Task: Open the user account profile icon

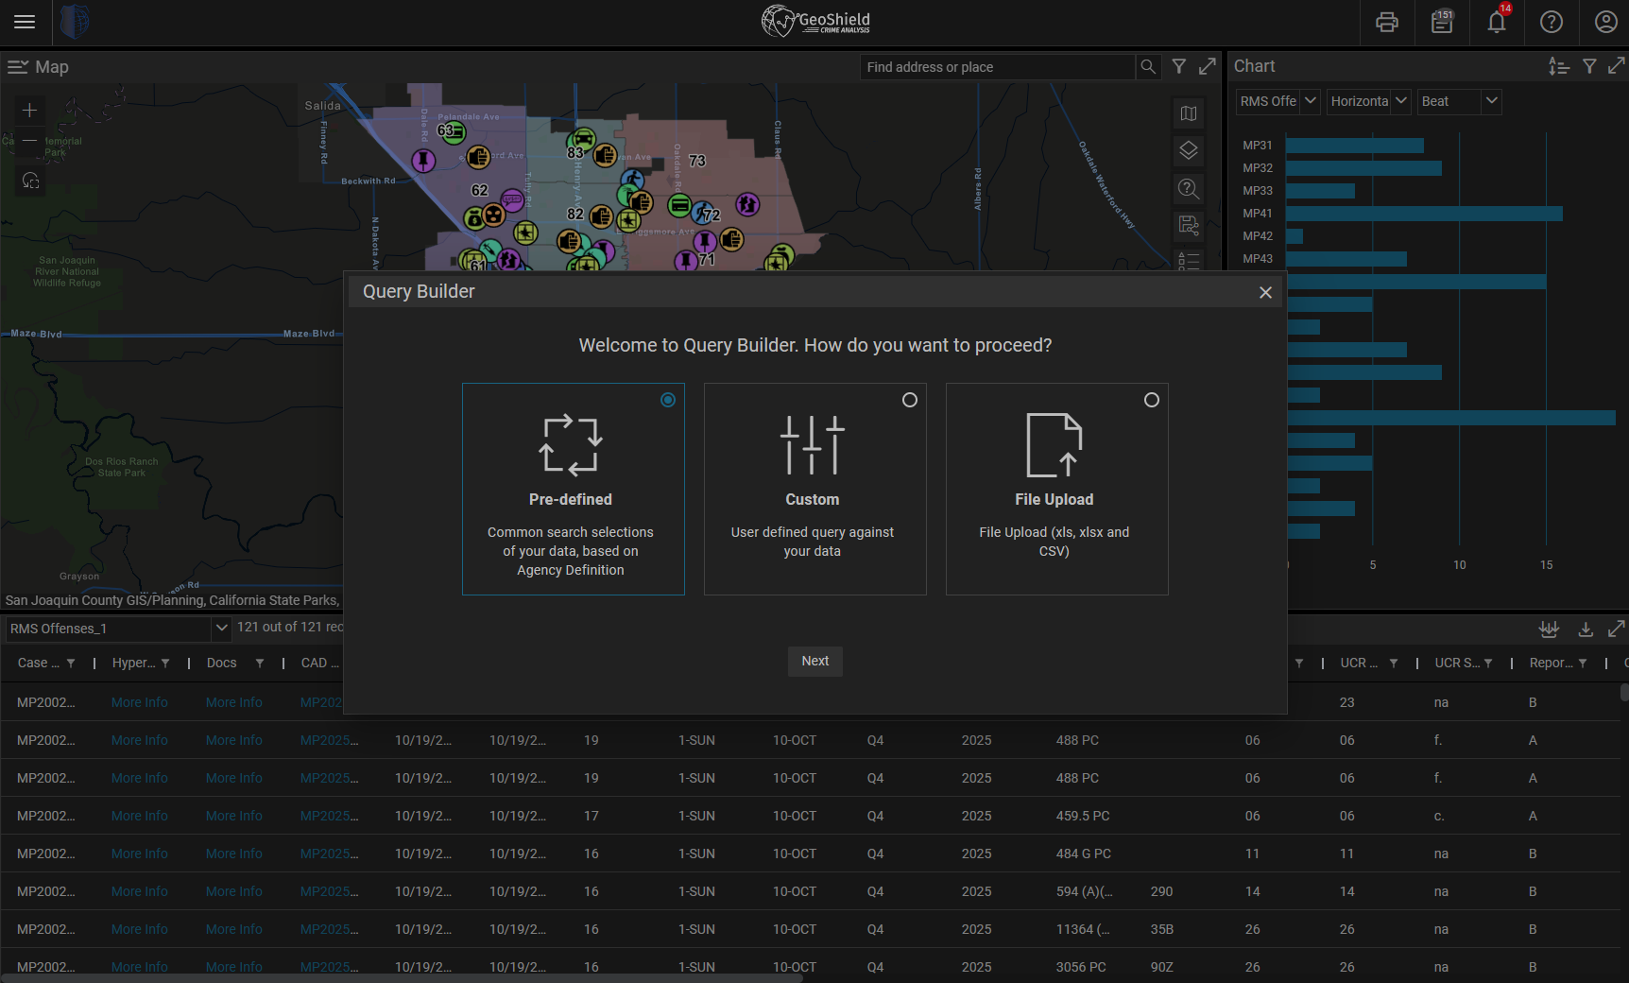Action: 1605,22
